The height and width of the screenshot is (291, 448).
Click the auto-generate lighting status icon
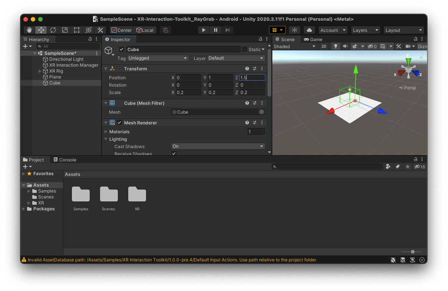click(x=413, y=260)
